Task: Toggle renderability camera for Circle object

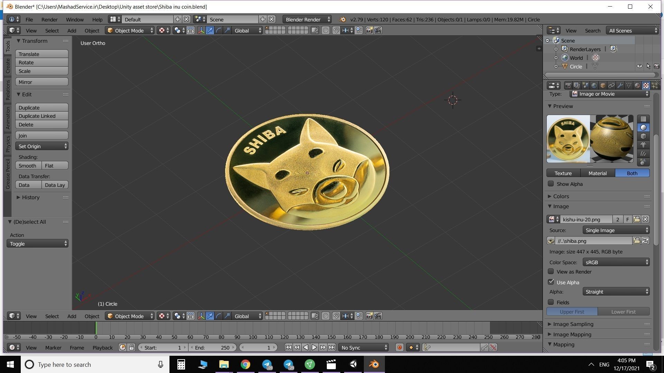Action: [x=656, y=66]
